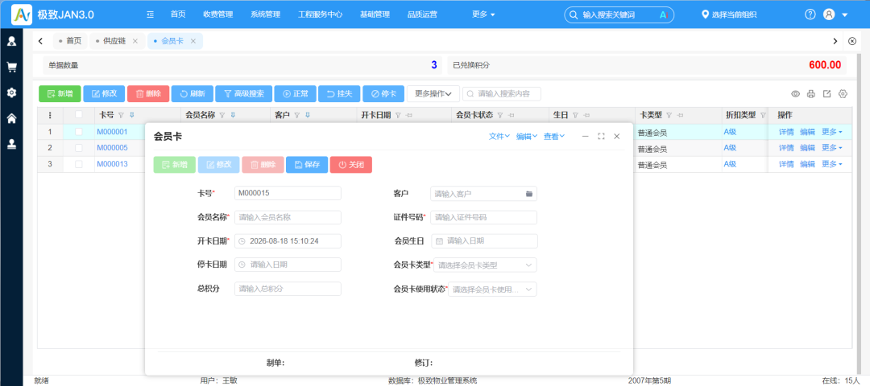870x386 pixels.
Task: Open card number link M000005
Action: (x=112, y=148)
